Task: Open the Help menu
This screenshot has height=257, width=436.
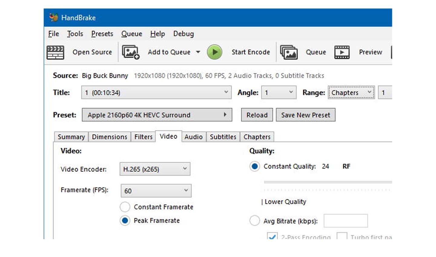Action: 157,34
